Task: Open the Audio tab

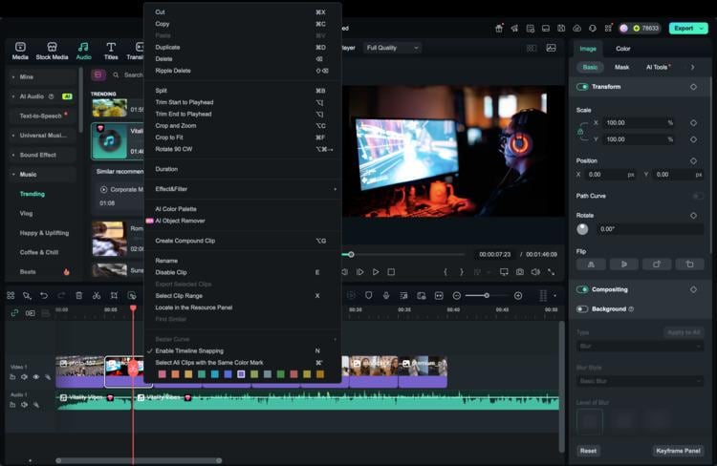Action: pos(83,51)
